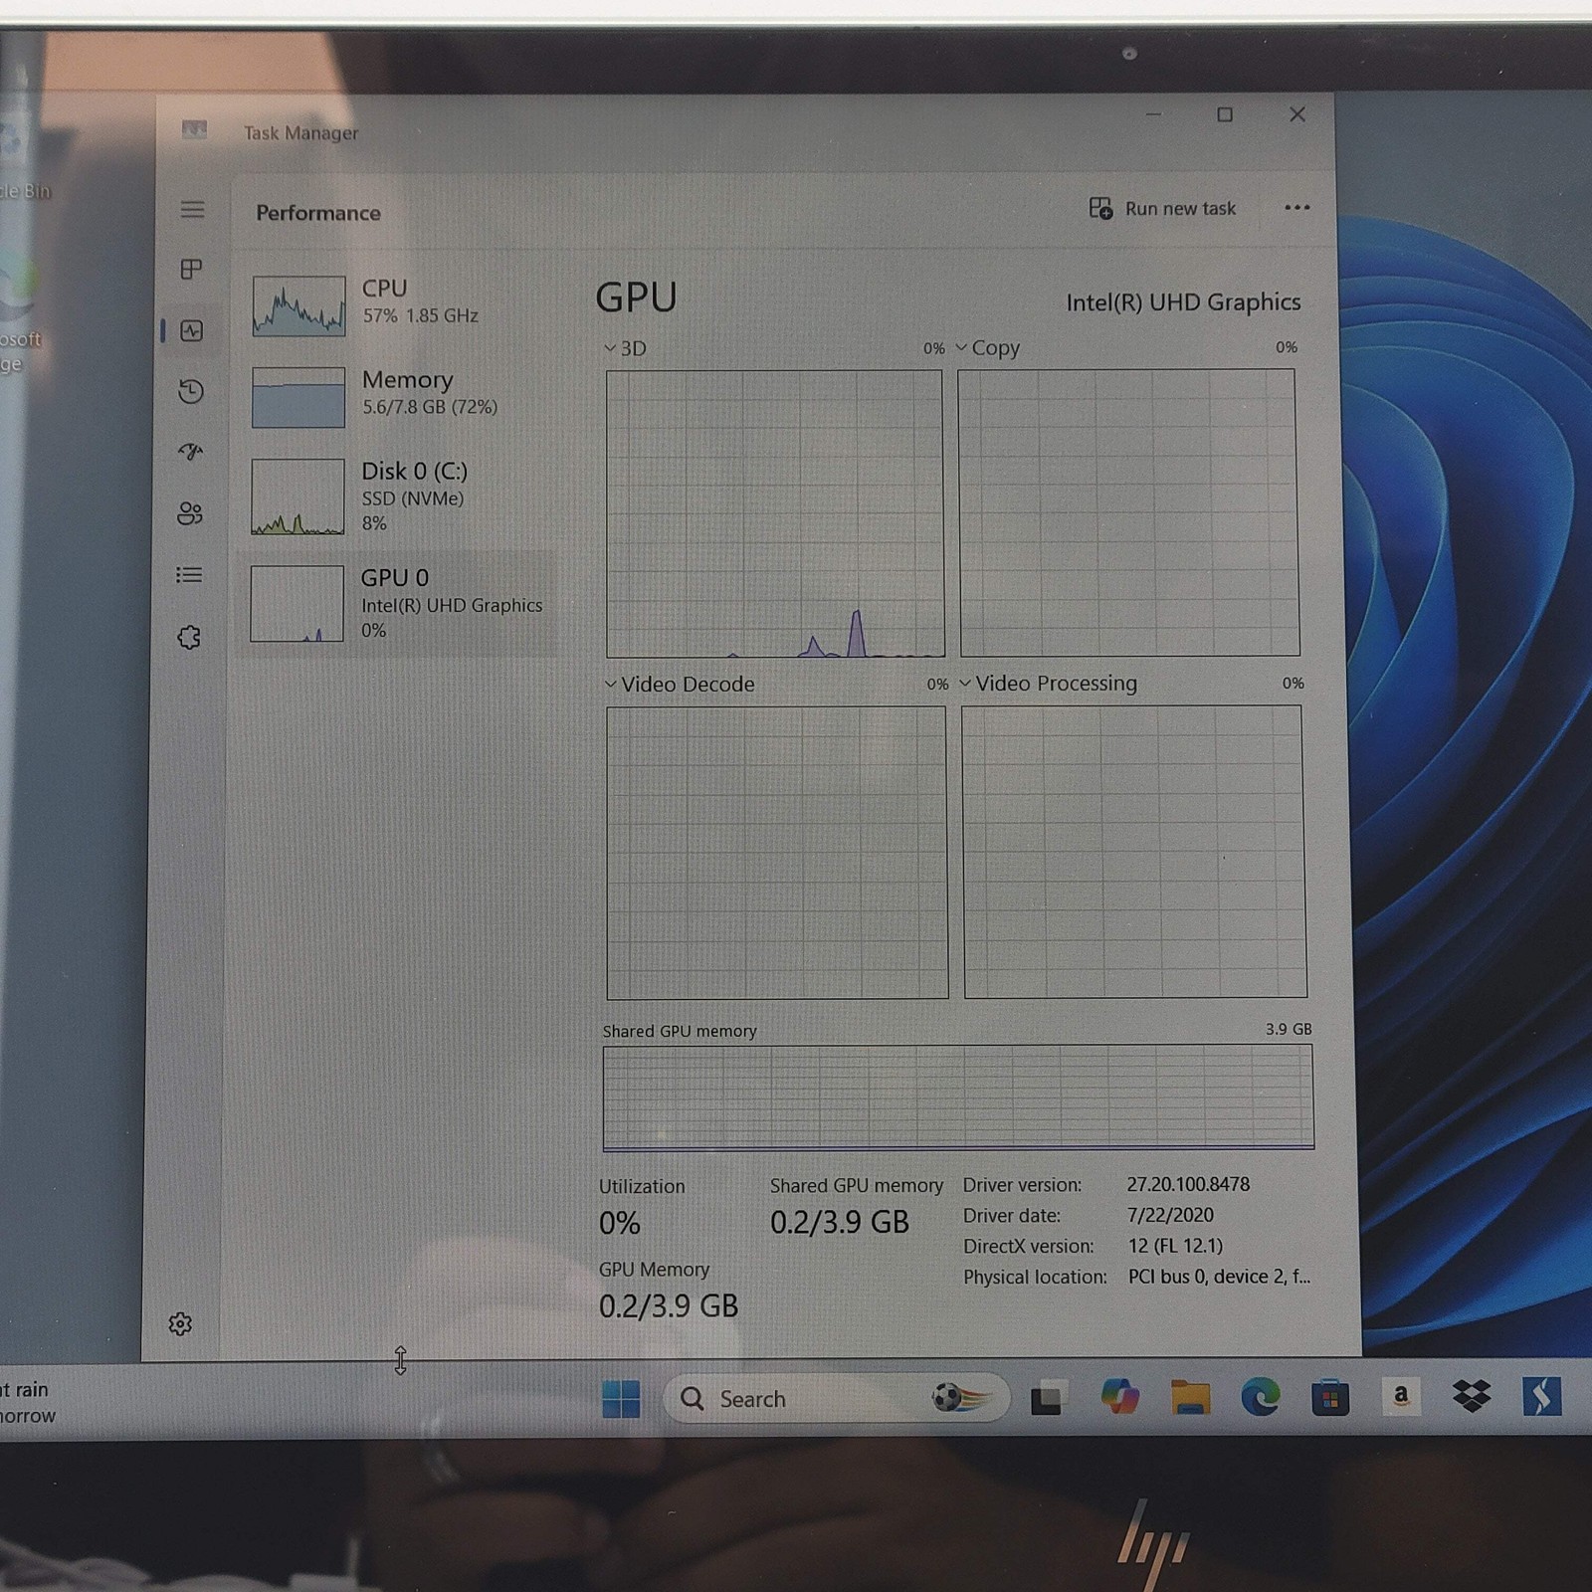Open Amazon app from taskbar
Screen dimensions: 1592x1592
1401,1397
